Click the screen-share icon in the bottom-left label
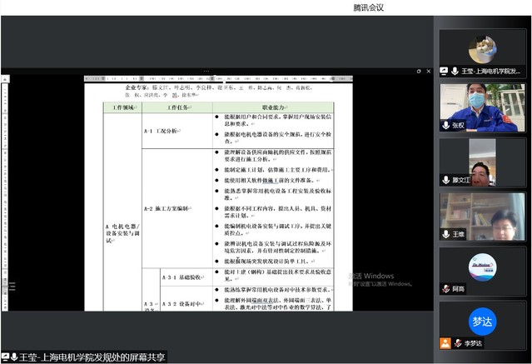This screenshot has width=532, height=364. pyautogui.click(x=5, y=357)
